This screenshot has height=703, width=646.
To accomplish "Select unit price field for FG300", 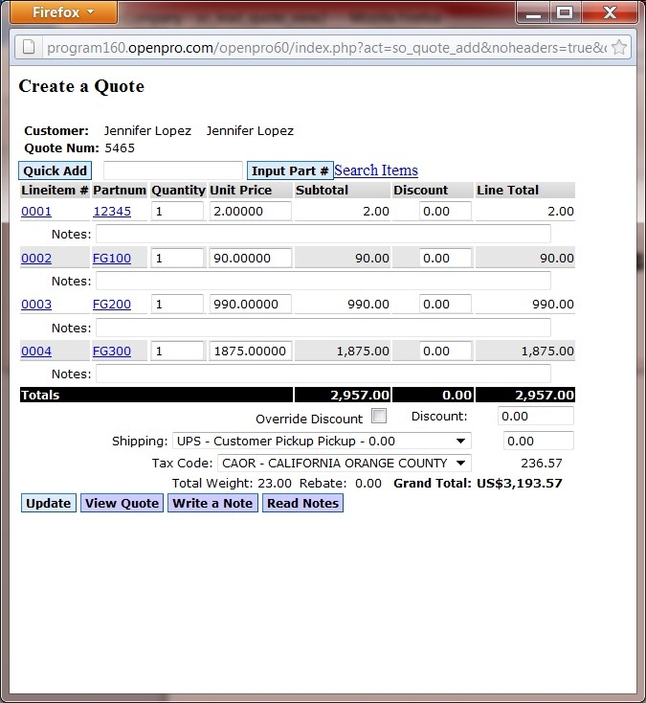I will 250,351.
